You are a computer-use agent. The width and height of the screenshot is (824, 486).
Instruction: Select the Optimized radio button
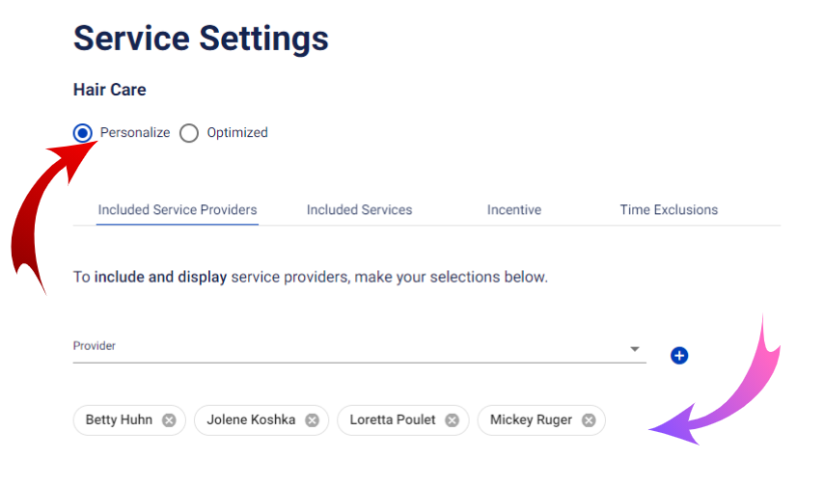coord(189,133)
